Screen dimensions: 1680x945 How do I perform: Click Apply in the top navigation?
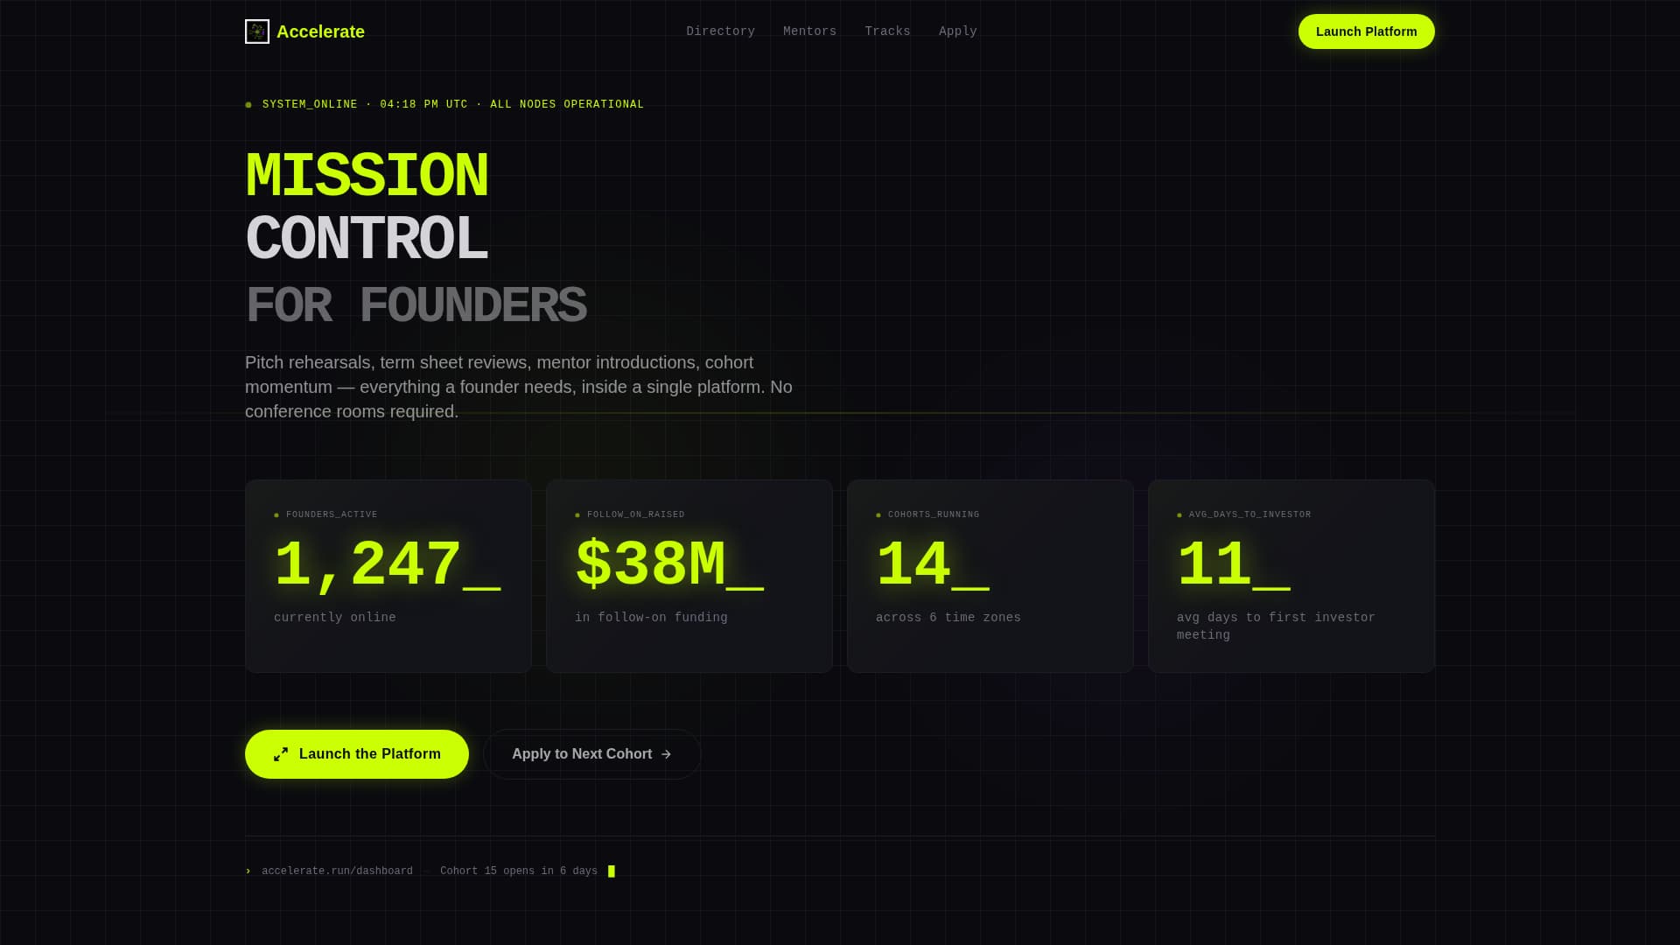click(957, 31)
